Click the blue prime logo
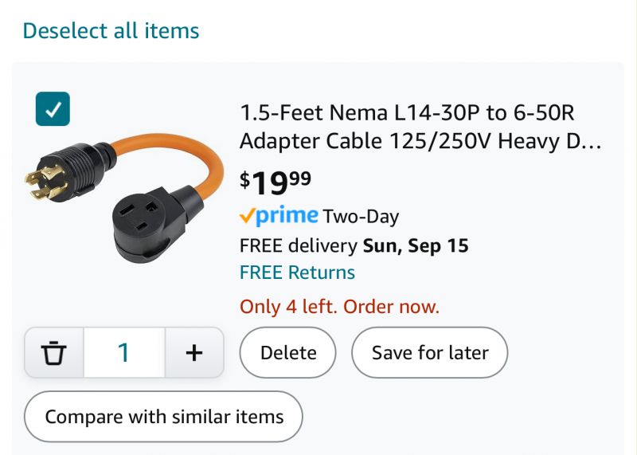 [287, 216]
